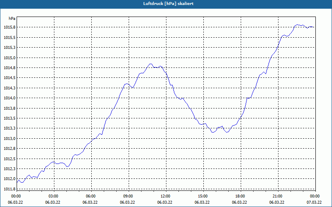
Task: Click the 03:00 time label
Action: coord(54,196)
